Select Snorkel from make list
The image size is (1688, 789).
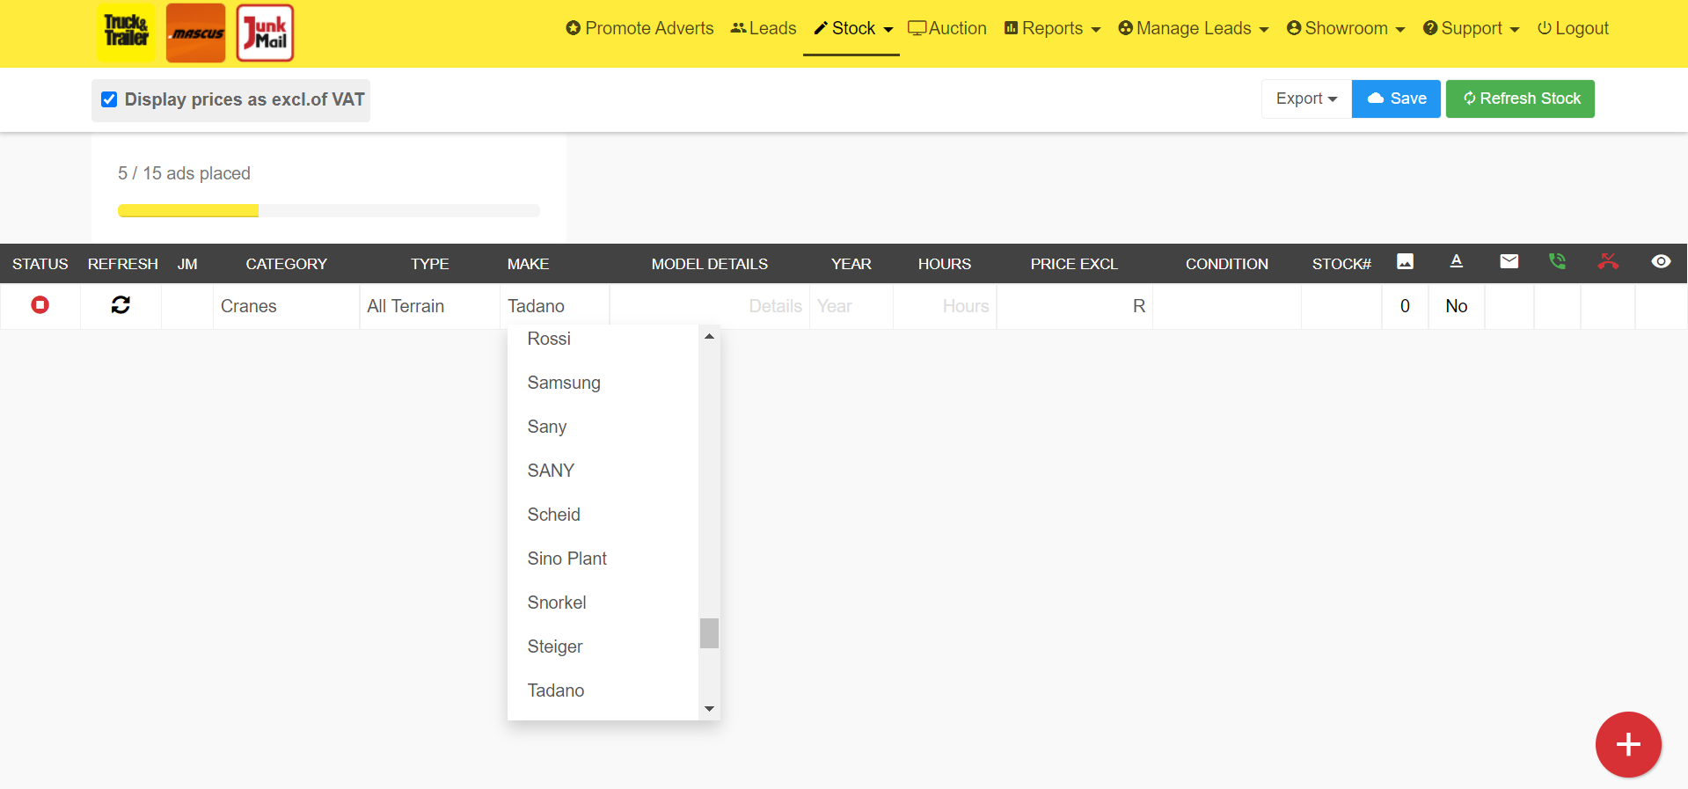point(603,603)
